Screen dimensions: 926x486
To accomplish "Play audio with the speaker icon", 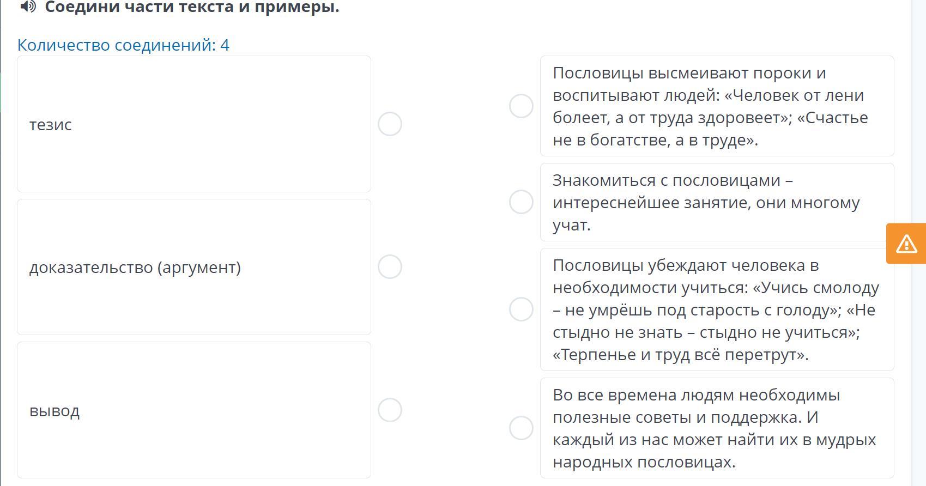I will tap(28, 7).
